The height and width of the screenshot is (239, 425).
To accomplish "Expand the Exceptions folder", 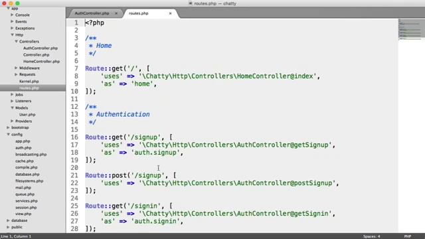I will (x=12, y=28).
